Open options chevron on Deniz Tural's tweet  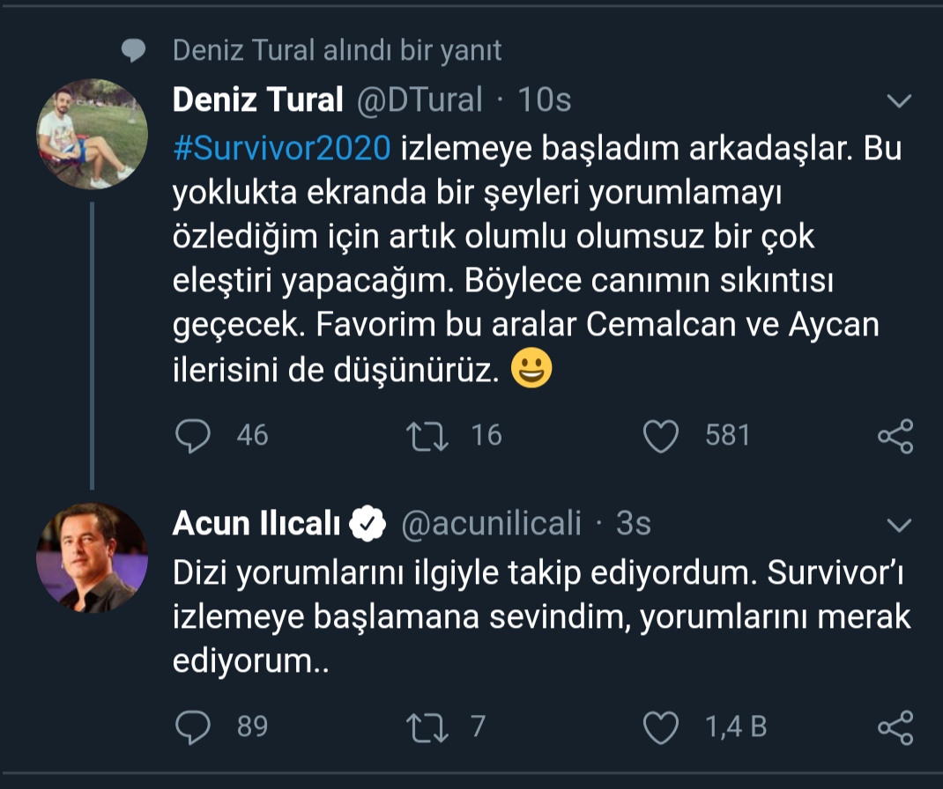pyautogui.click(x=899, y=101)
